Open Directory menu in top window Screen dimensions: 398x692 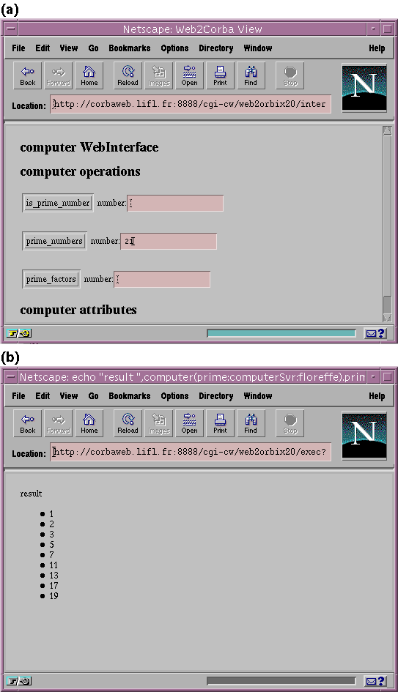pyautogui.click(x=216, y=48)
